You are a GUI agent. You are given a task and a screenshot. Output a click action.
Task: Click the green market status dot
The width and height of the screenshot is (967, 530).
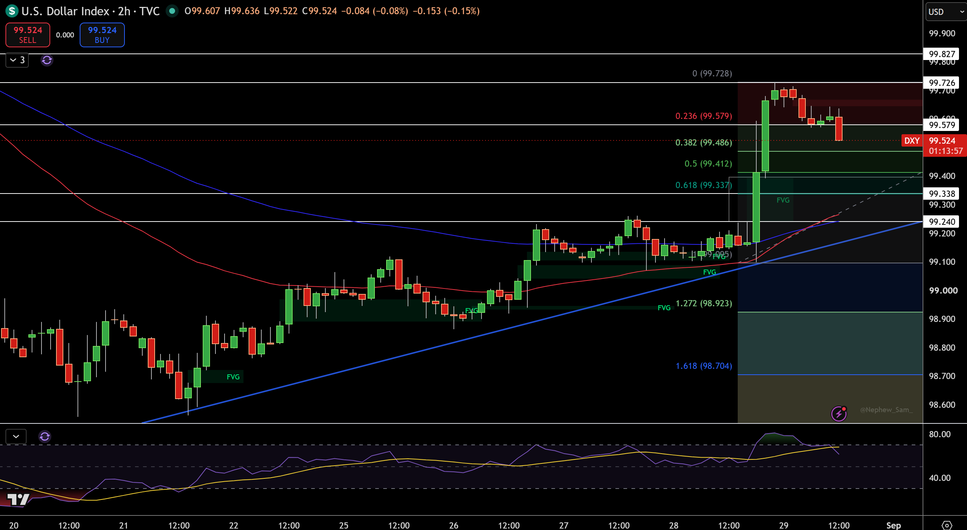[x=172, y=11]
